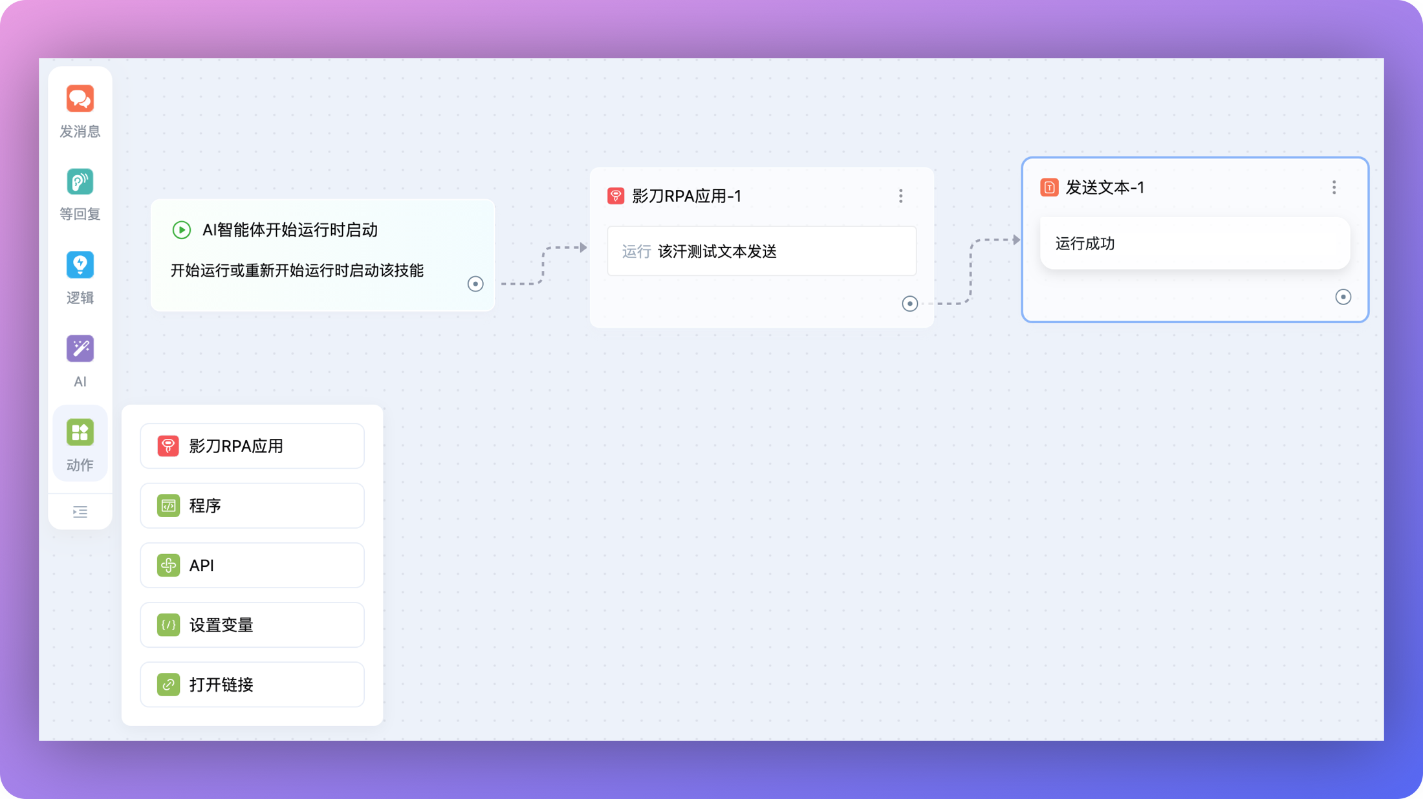Image resolution: width=1423 pixels, height=799 pixels.
Task: Click the output connector of the start node
Action: coord(475,284)
